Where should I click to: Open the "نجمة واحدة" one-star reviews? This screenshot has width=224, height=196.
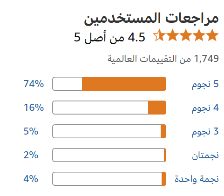coord(197,179)
